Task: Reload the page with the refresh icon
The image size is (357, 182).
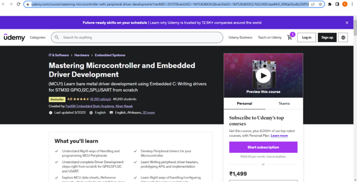Action: click(19, 4)
